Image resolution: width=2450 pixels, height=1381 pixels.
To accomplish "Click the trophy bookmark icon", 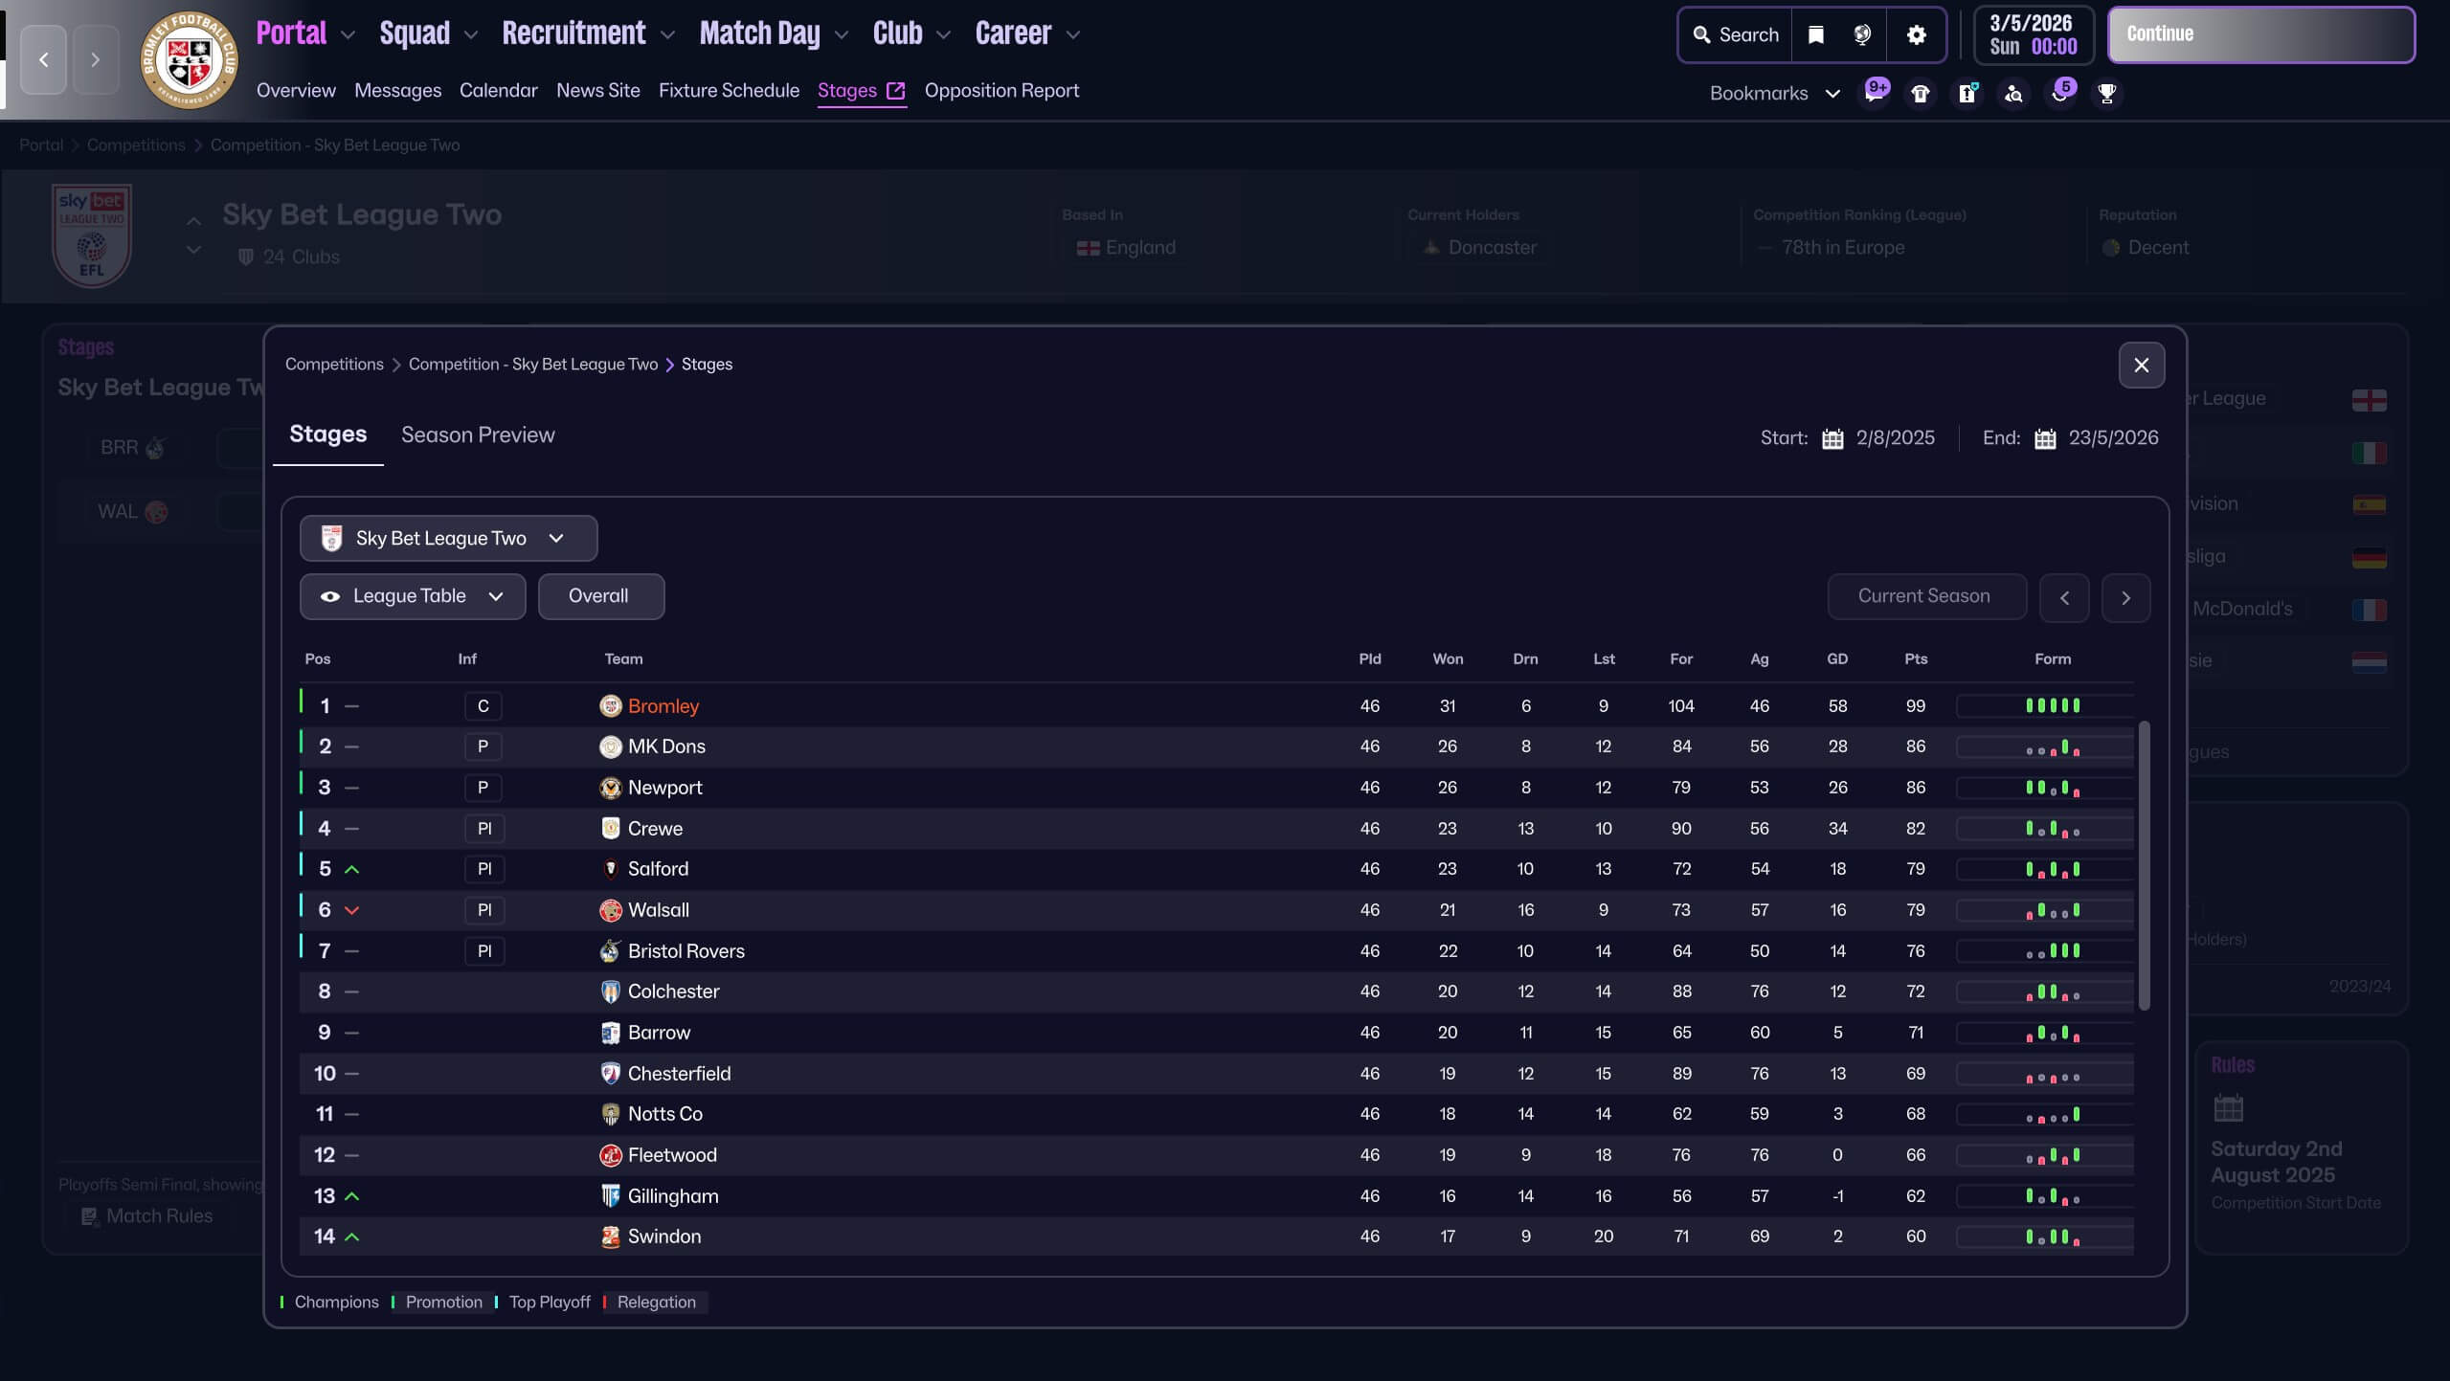I will (x=2106, y=93).
